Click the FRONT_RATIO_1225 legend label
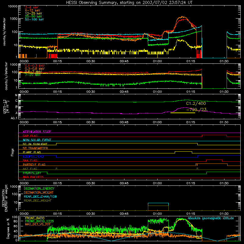Viewport: 244px width, 244px height. click(39, 221)
